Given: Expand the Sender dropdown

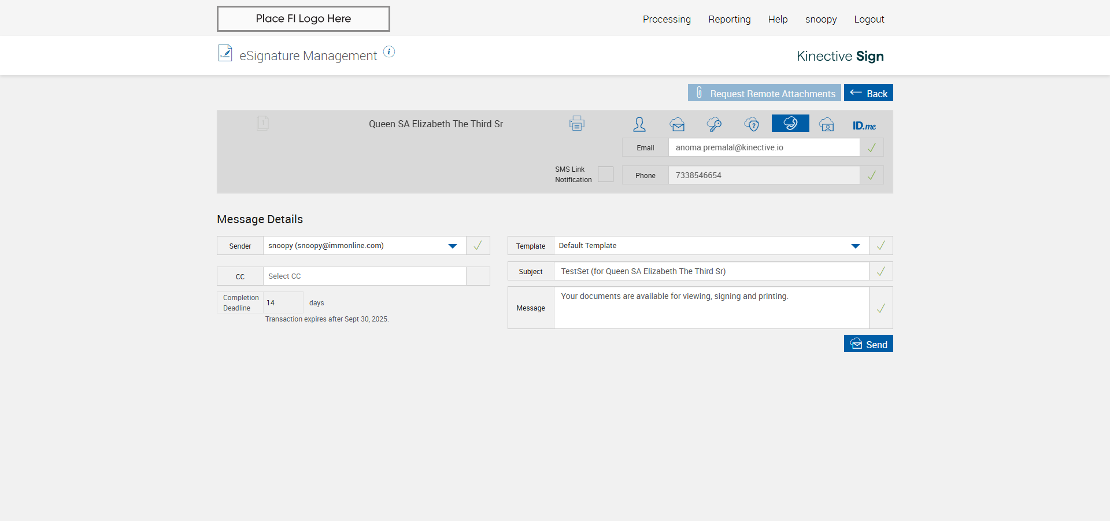Looking at the screenshot, I should (452, 246).
